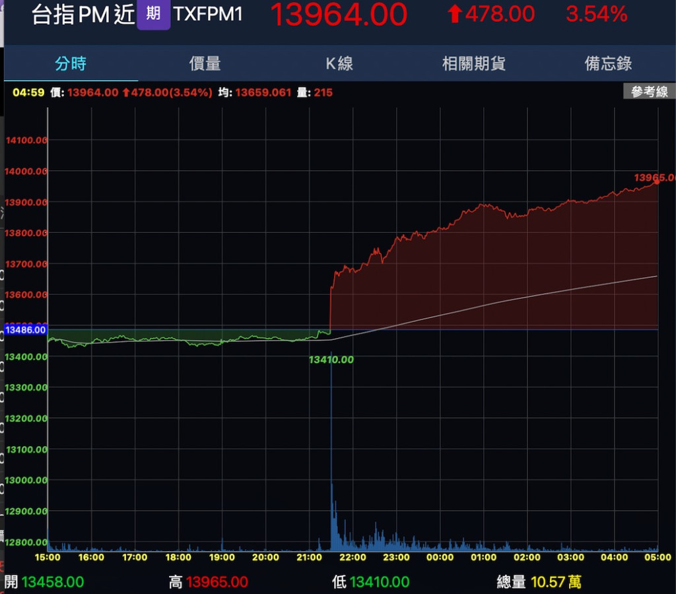Image resolution: width=676 pixels, height=594 pixels.
Task: Click the 高 13965.00 high price
Action: coord(209,582)
